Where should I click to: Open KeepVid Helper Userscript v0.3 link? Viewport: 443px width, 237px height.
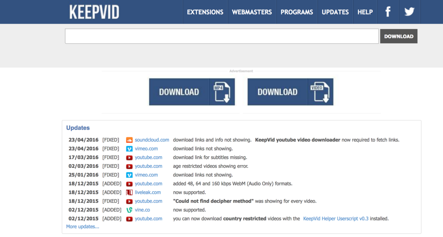336,218
